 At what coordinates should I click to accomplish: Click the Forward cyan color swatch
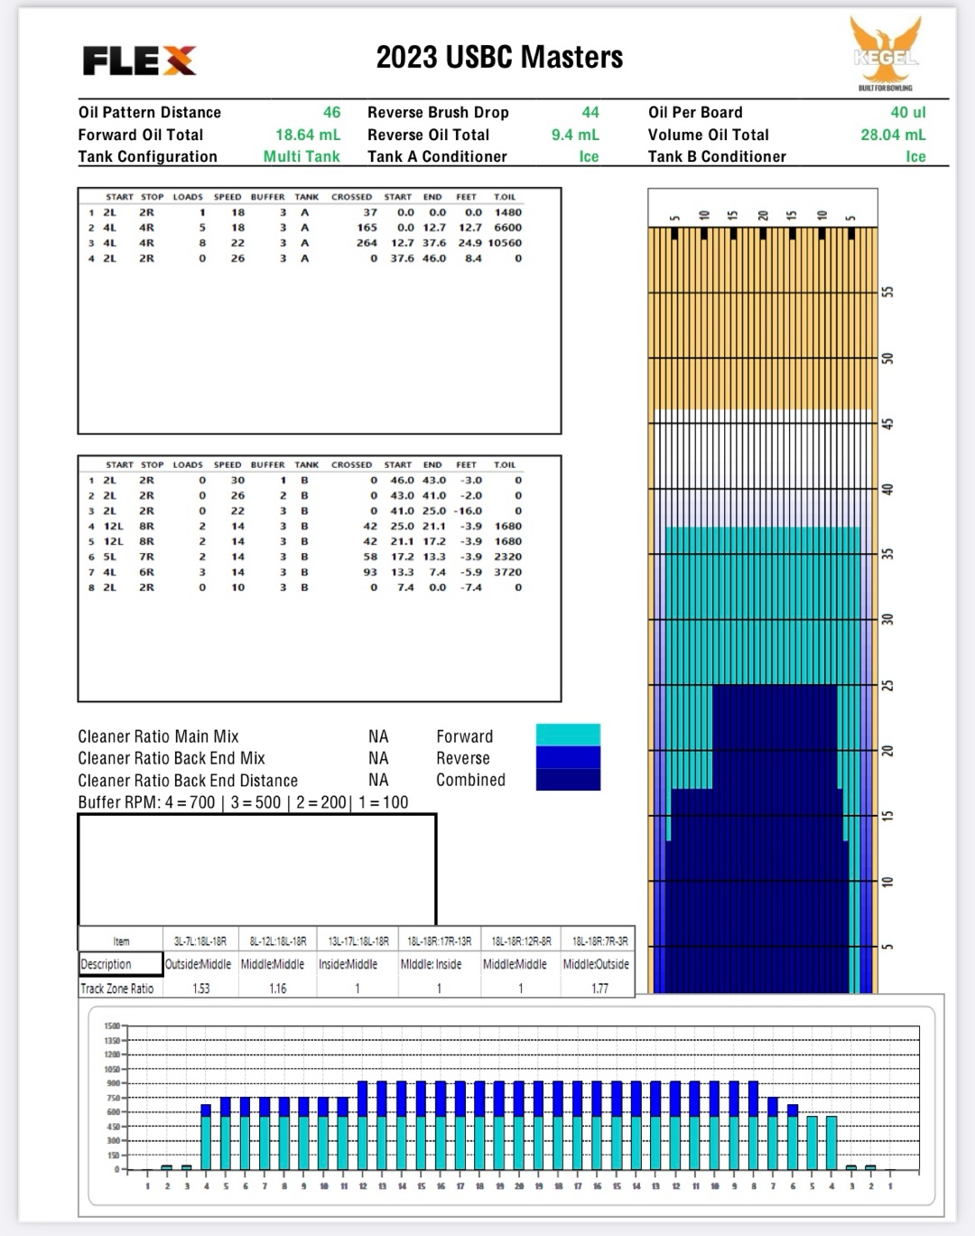pyautogui.click(x=567, y=735)
